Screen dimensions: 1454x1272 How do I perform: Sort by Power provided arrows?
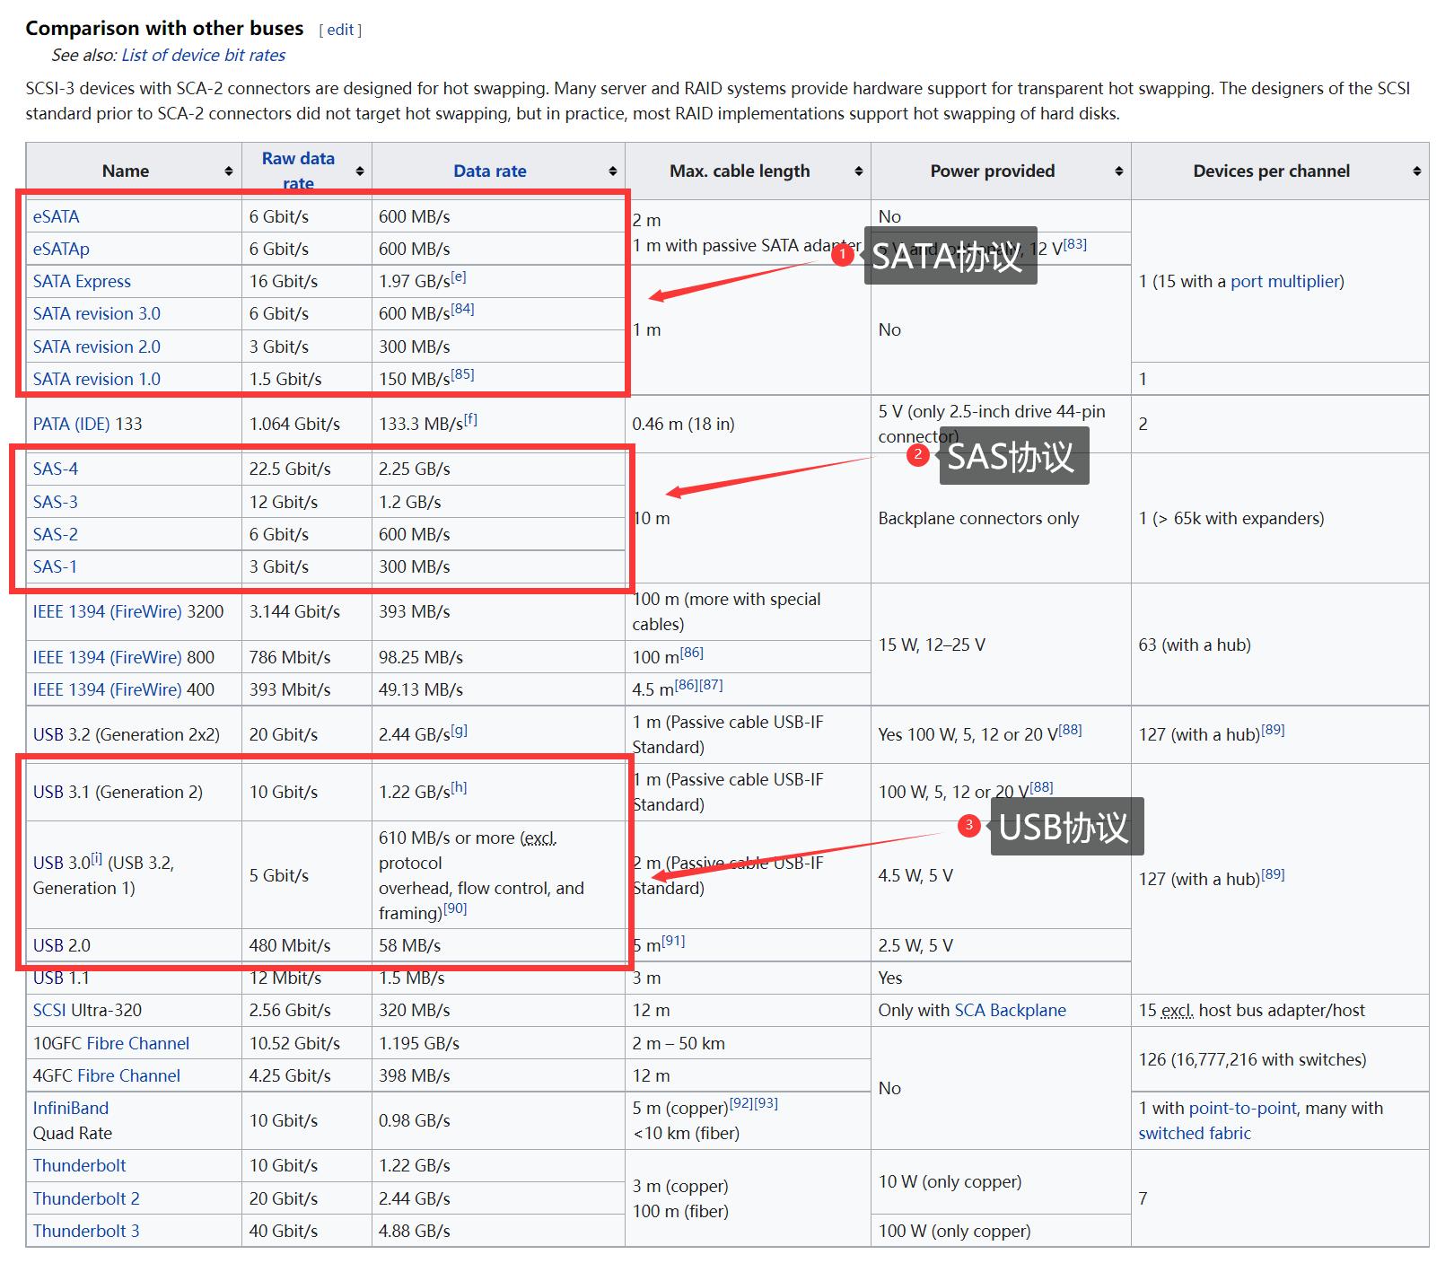[x=1119, y=171]
